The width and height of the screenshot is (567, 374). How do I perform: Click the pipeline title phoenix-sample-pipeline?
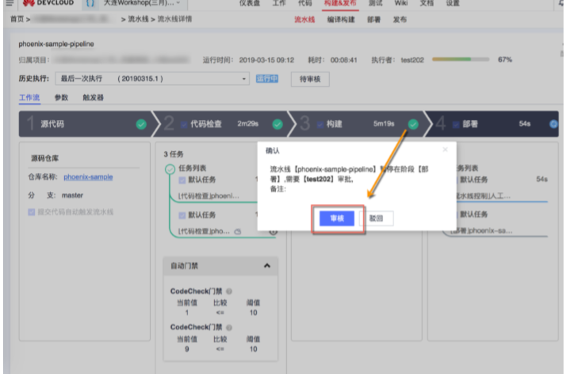(56, 44)
